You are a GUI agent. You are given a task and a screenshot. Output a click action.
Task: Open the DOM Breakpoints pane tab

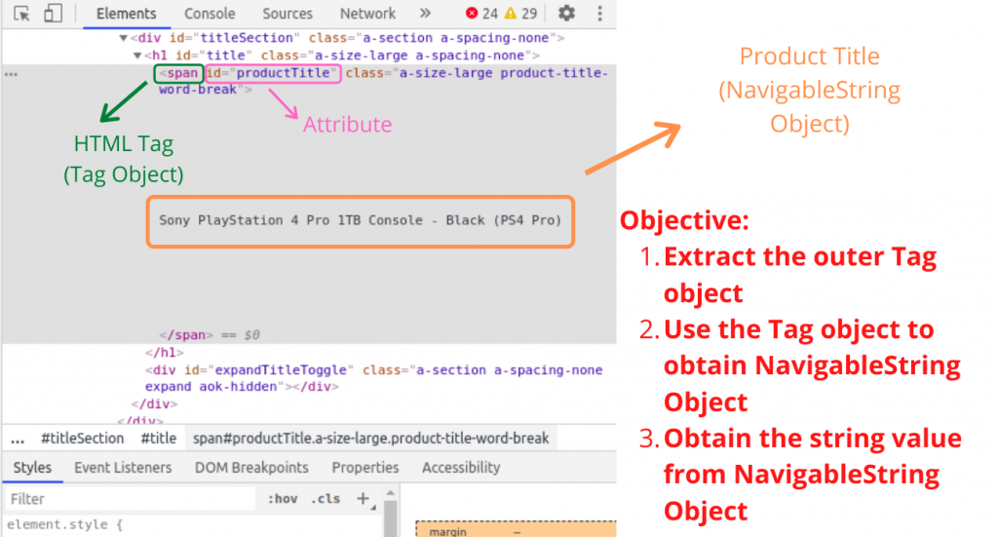pyautogui.click(x=251, y=468)
